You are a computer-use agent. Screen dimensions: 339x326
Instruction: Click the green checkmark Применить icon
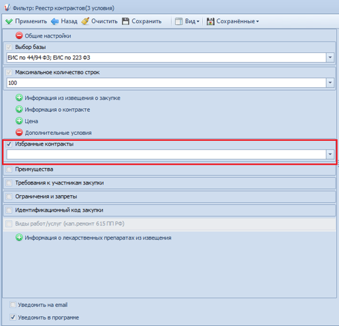[9, 21]
